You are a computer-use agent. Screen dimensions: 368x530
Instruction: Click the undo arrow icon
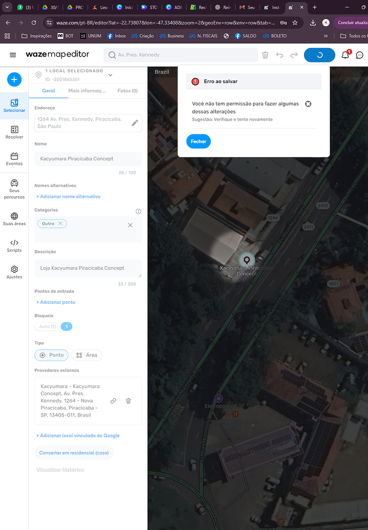(279, 55)
